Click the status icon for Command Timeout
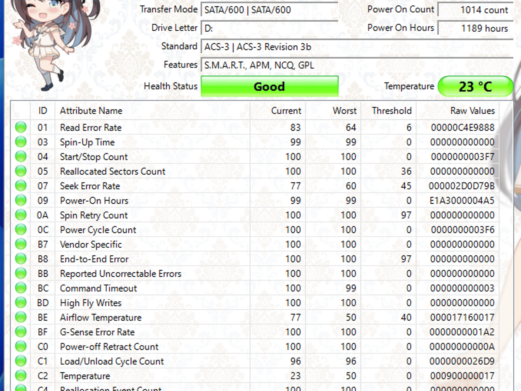This screenshot has height=391, width=521. pos(21,288)
